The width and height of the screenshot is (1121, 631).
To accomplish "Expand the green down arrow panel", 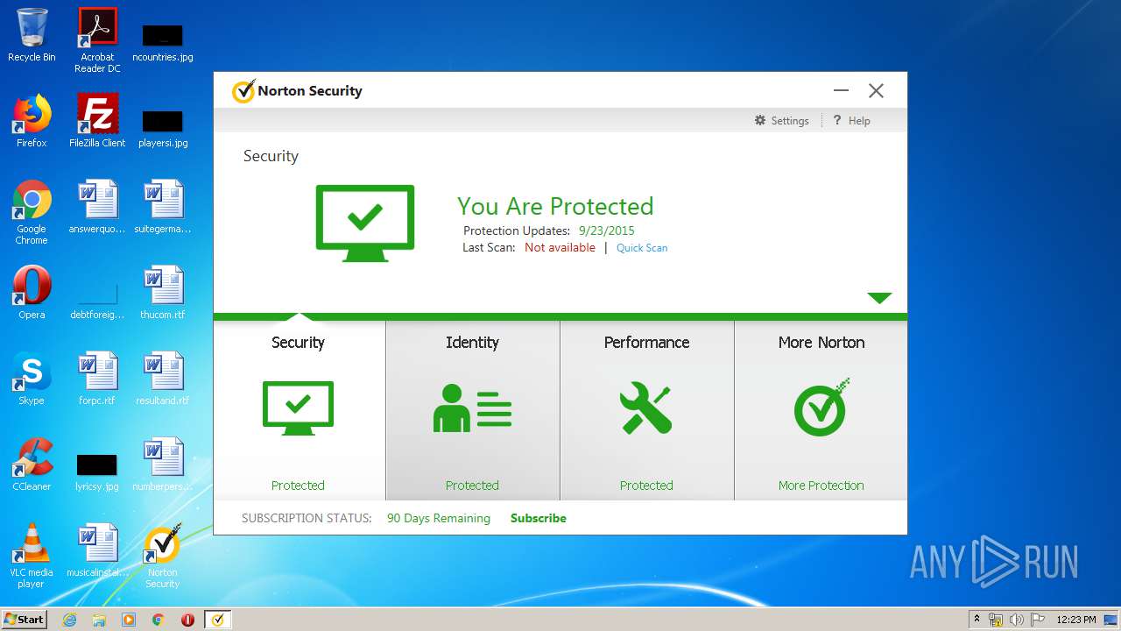I will click(879, 298).
